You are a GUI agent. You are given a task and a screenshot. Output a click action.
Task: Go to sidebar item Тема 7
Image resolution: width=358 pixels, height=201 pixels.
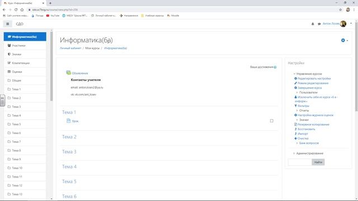[25, 141]
